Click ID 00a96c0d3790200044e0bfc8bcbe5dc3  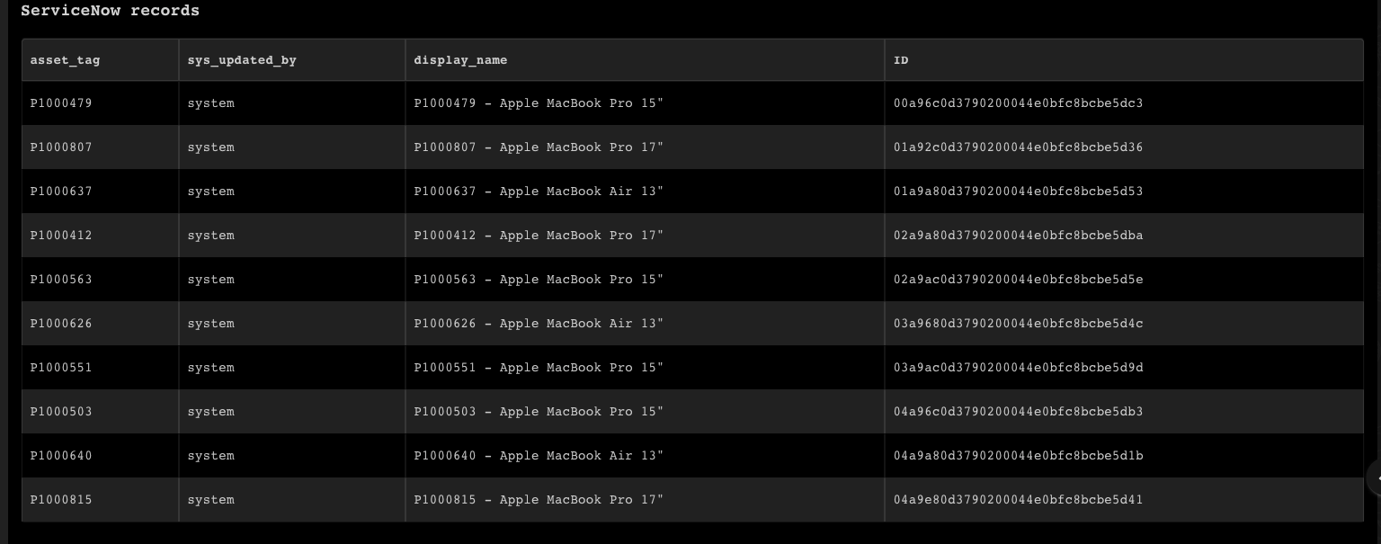pos(1018,103)
